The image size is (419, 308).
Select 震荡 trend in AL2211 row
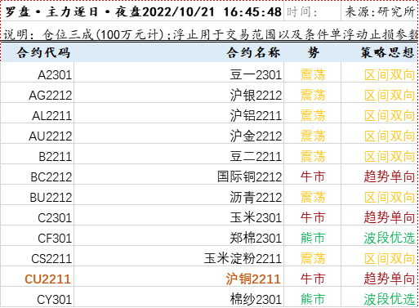coord(313,115)
